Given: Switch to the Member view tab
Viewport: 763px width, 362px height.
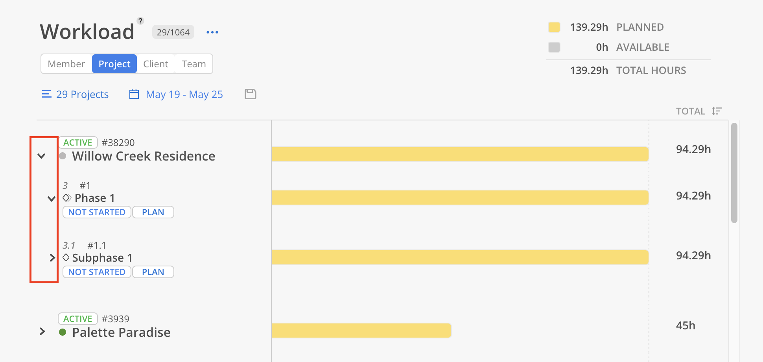Looking at the screenshot, I should (66, 63).
